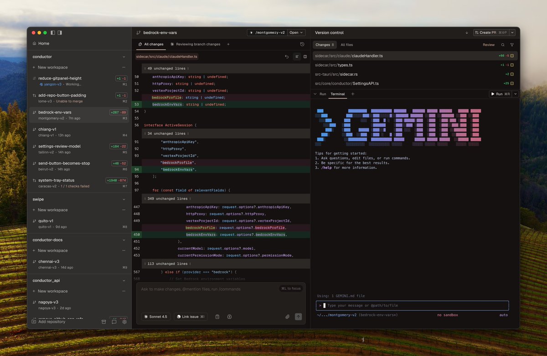Open the Sonnet 4.5 model selector

point(155,316)
